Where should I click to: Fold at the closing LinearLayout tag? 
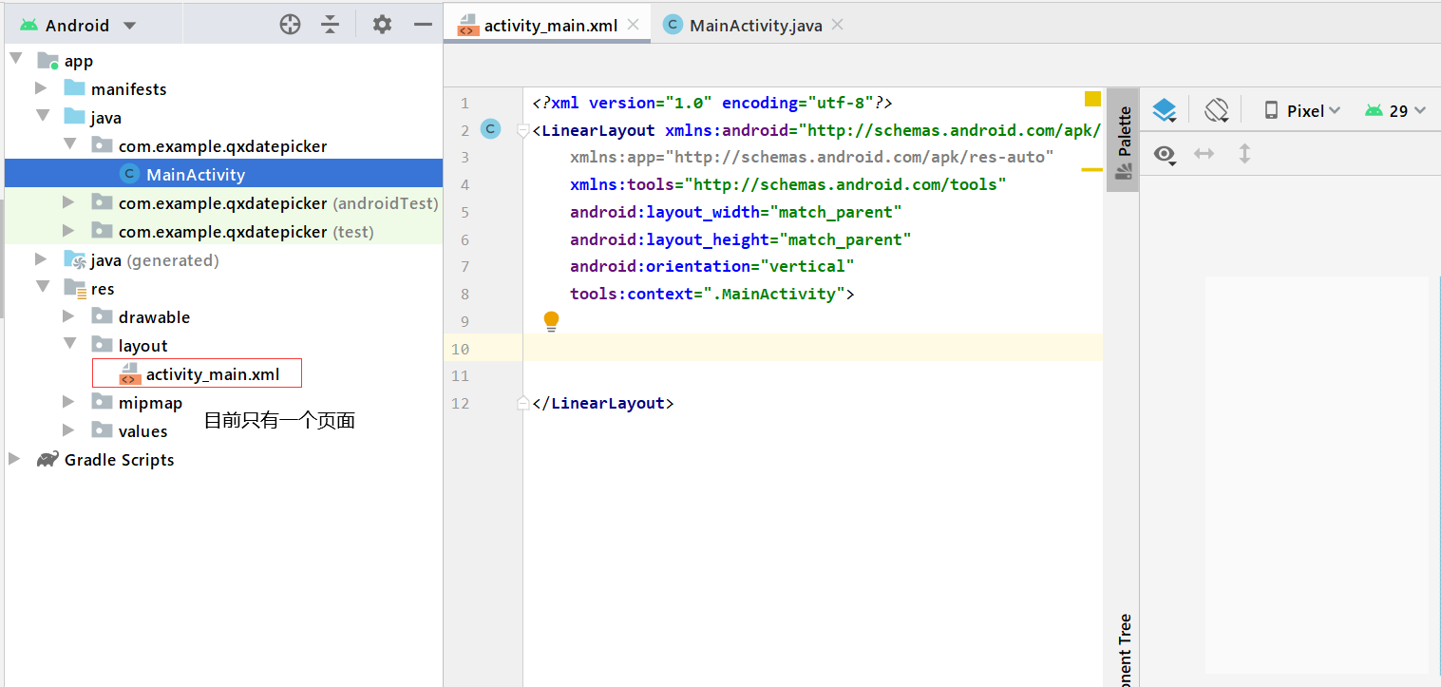click(x=522, y=403)
